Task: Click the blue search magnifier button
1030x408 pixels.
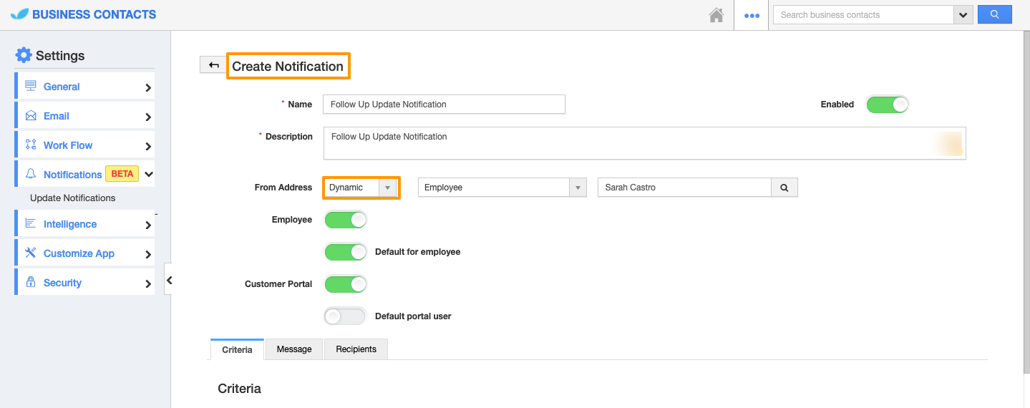Action: point(994,14)
